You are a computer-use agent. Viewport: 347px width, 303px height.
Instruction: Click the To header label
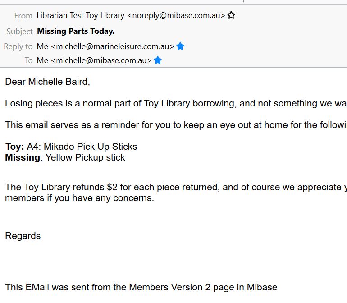pyautogui.click(x=28, y=60)
